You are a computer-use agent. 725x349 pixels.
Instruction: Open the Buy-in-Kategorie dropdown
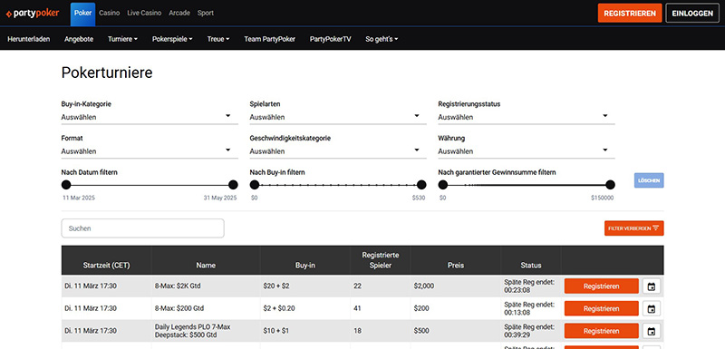coord(150,117)
